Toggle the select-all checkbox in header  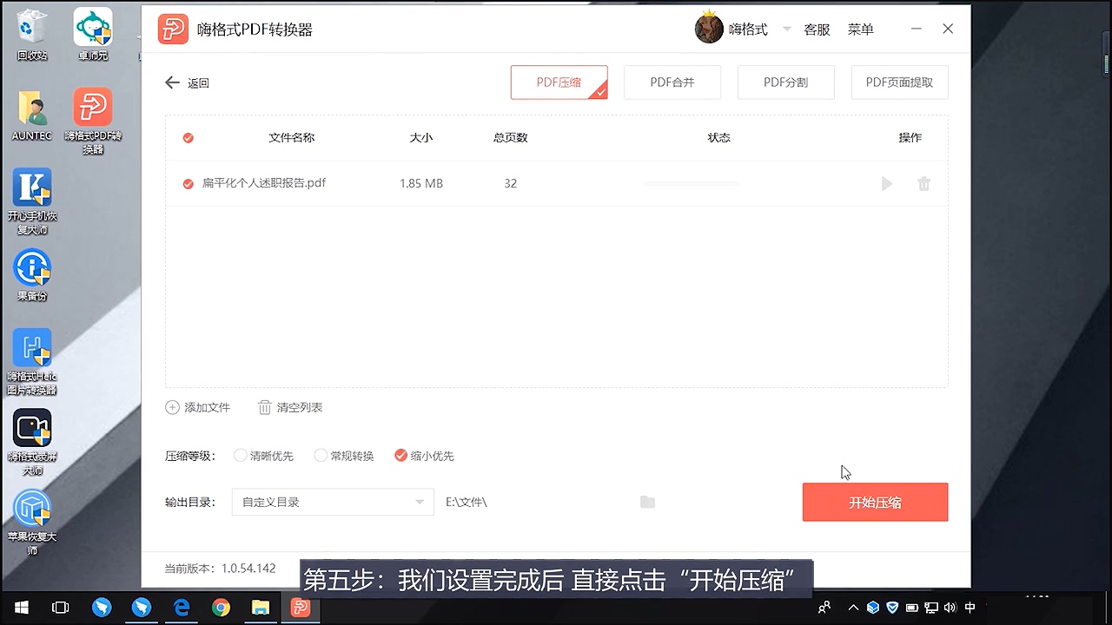click(x=188, y=137)
